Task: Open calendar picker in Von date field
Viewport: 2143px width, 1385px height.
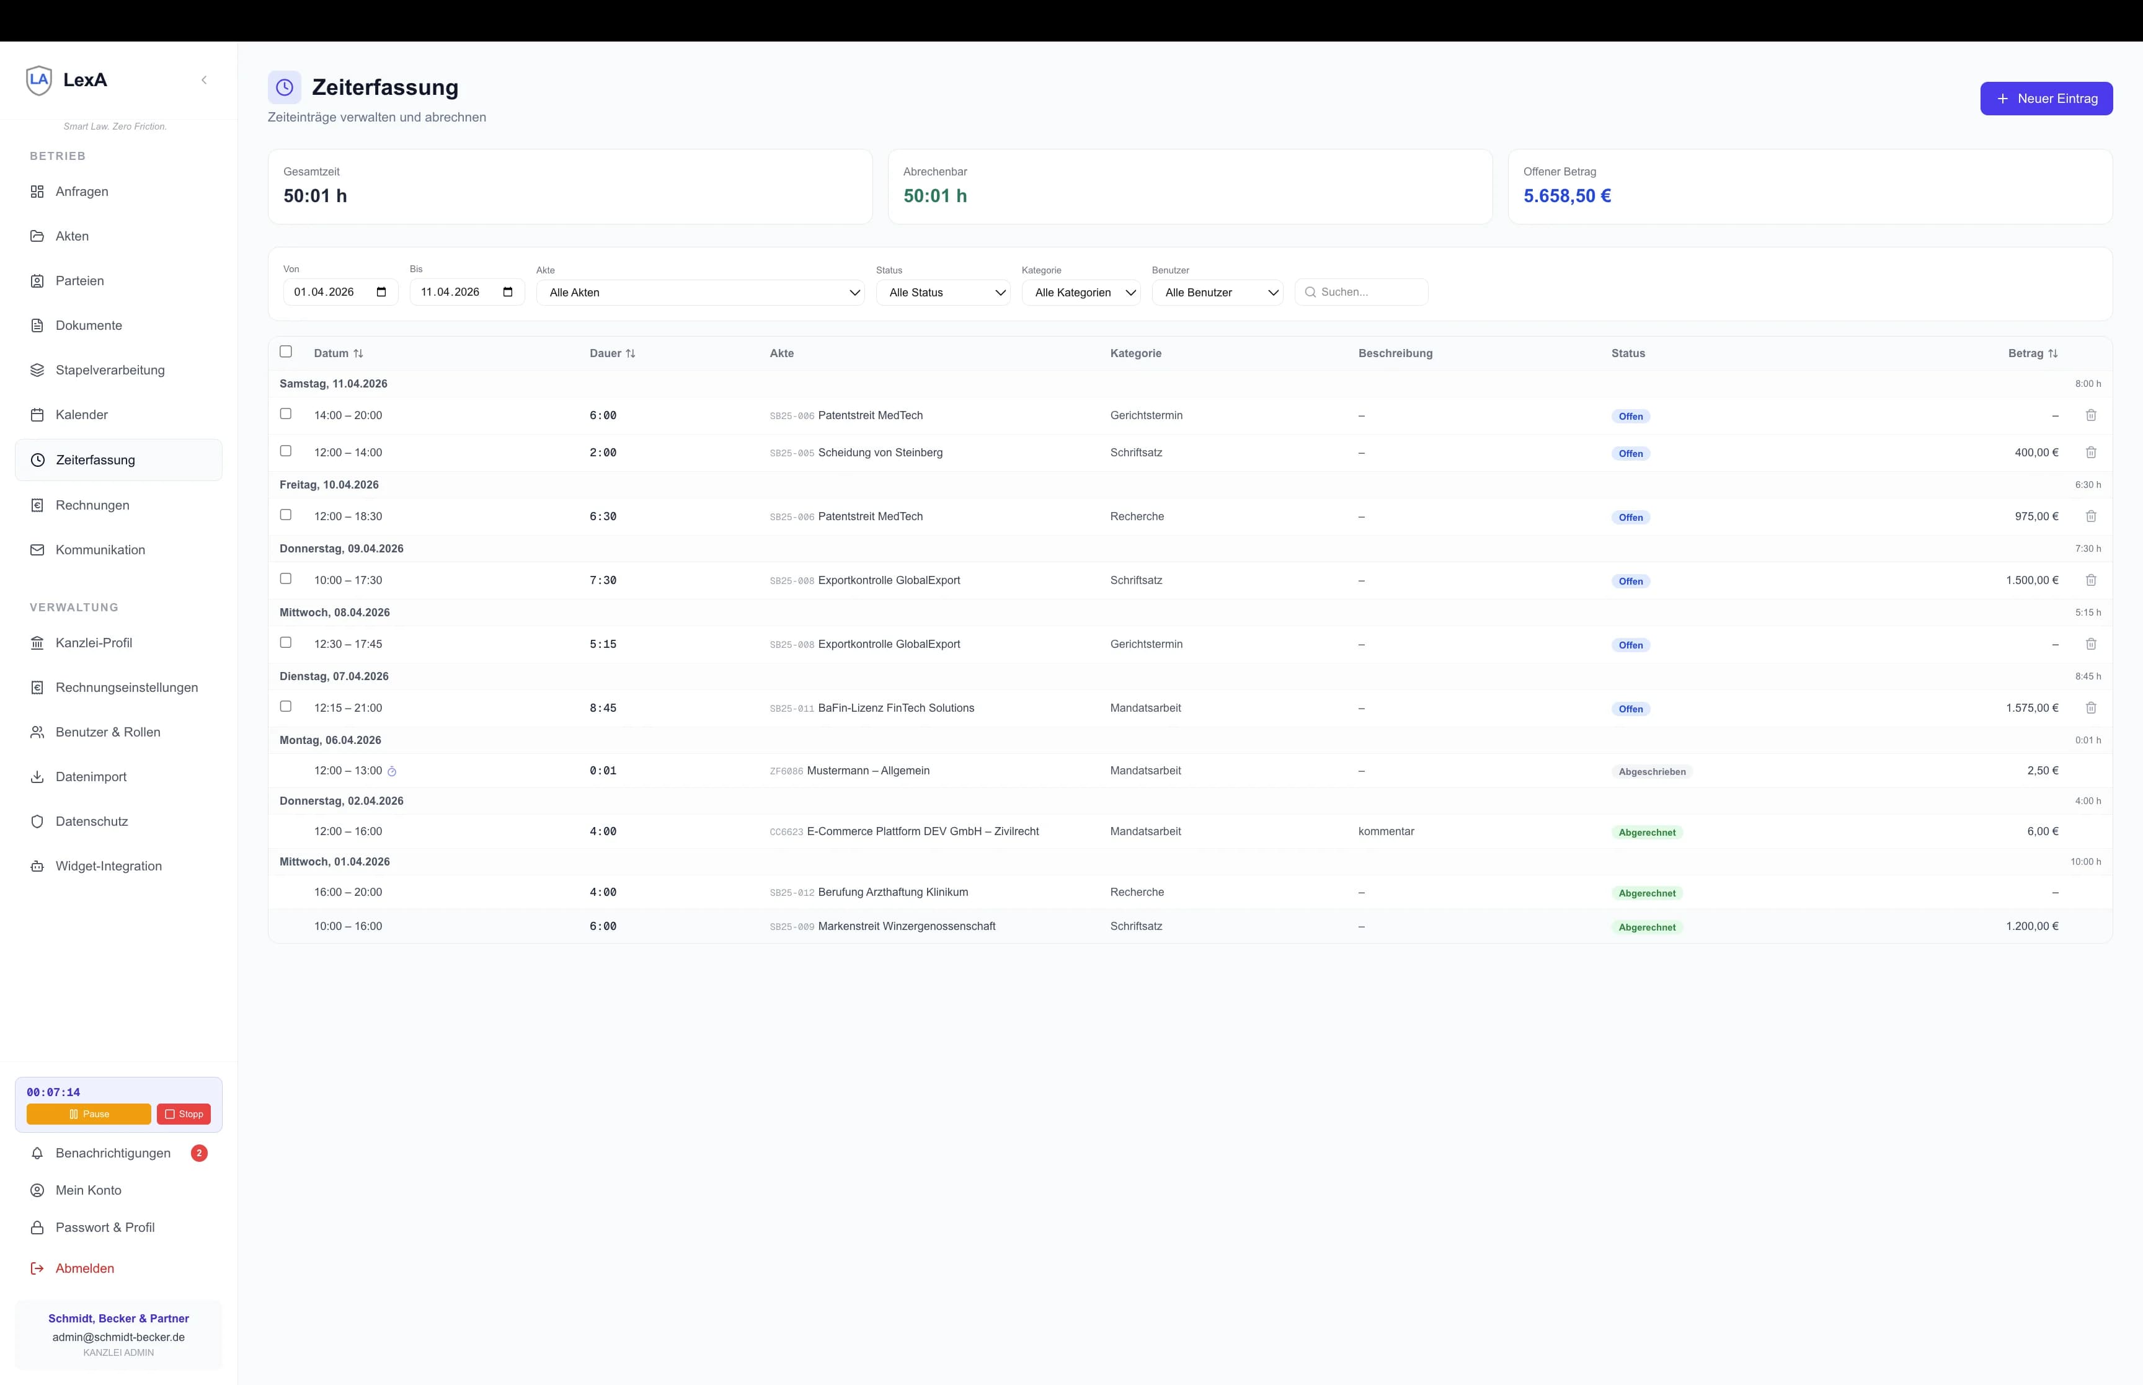Action: (381, 292)
